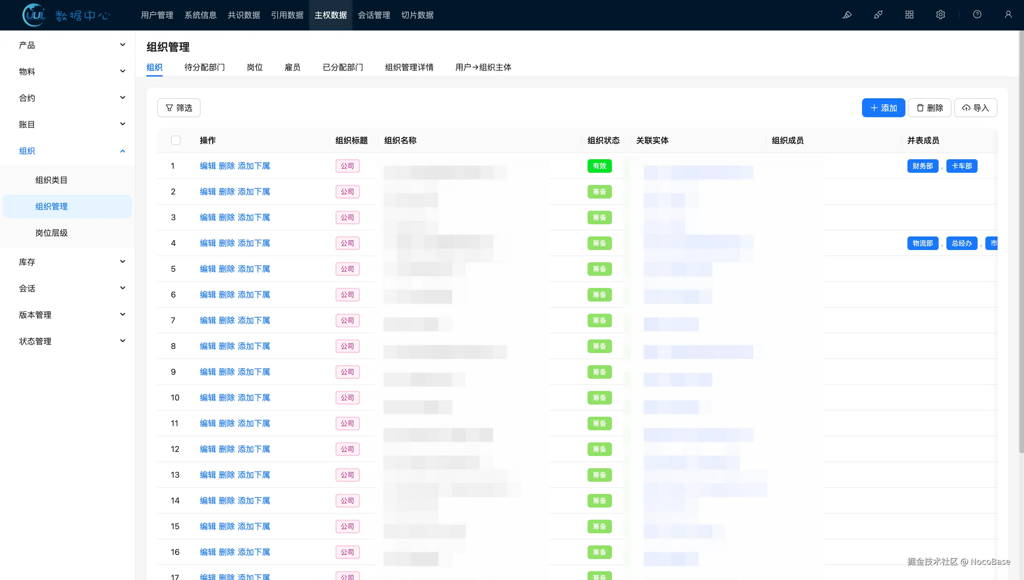The height and width of the screenshot is (580, 1024).
Task: Click the 筹备 status badge in row 6
Action: pyautogui.click(x=599, y=295)
